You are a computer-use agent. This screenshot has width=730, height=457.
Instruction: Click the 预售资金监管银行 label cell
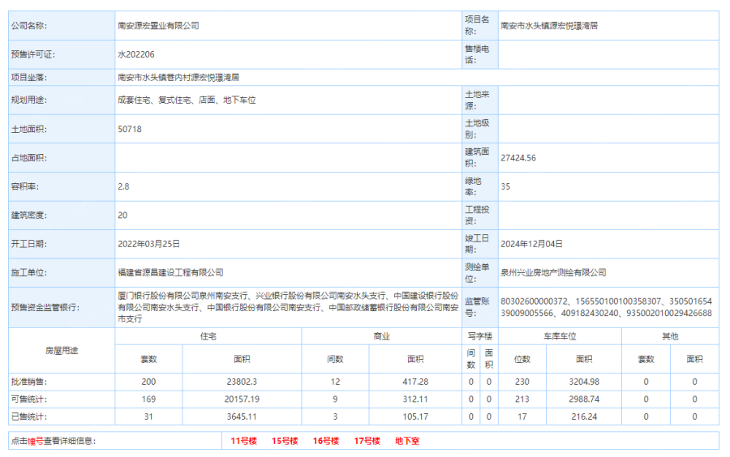click(x=62, y=307)
